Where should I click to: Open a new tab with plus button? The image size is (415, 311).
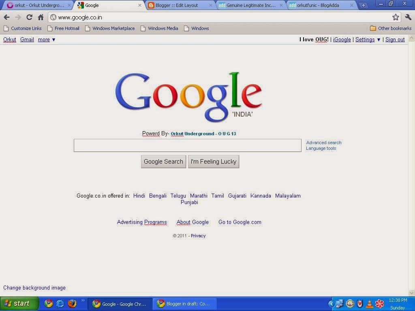(x=364, y=5)
